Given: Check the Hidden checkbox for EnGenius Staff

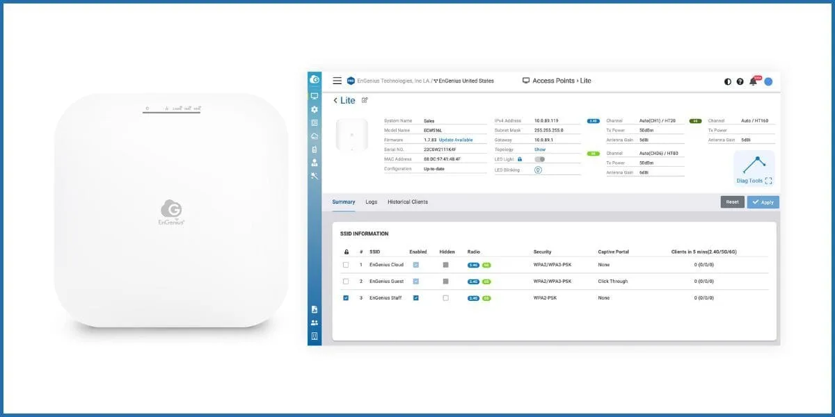Looking at the screenshot, I should click(x=447, y=297).
